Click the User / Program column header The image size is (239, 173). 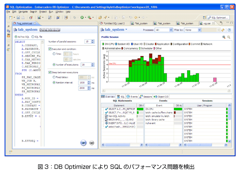point(205,105)
